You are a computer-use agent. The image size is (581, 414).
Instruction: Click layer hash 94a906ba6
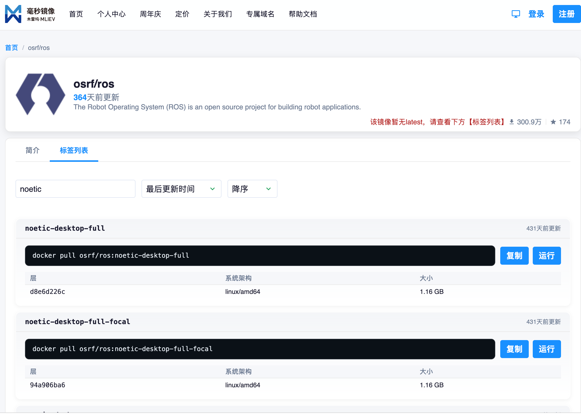(47, 385)
